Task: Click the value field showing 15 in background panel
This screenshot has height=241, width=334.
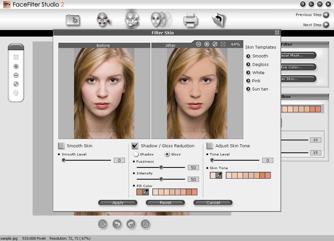Action: pyautogui.click(x=315, y=153)
